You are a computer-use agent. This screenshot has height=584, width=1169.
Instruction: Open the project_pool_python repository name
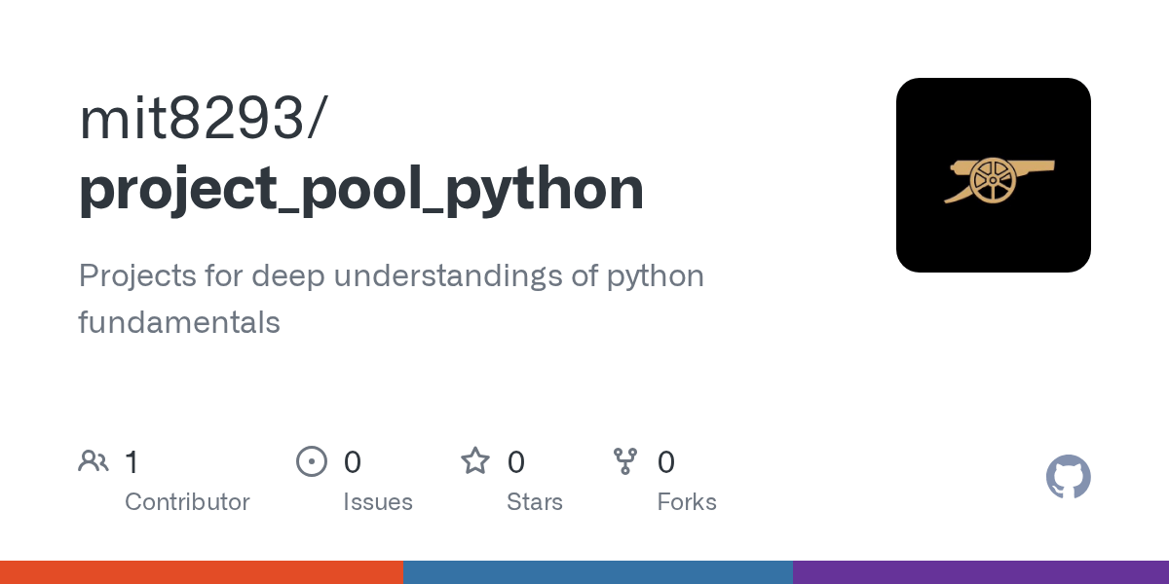point(360,187)
